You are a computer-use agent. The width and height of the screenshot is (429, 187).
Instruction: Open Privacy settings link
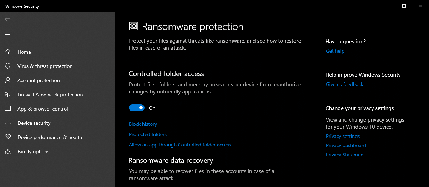tap(343, 136)
